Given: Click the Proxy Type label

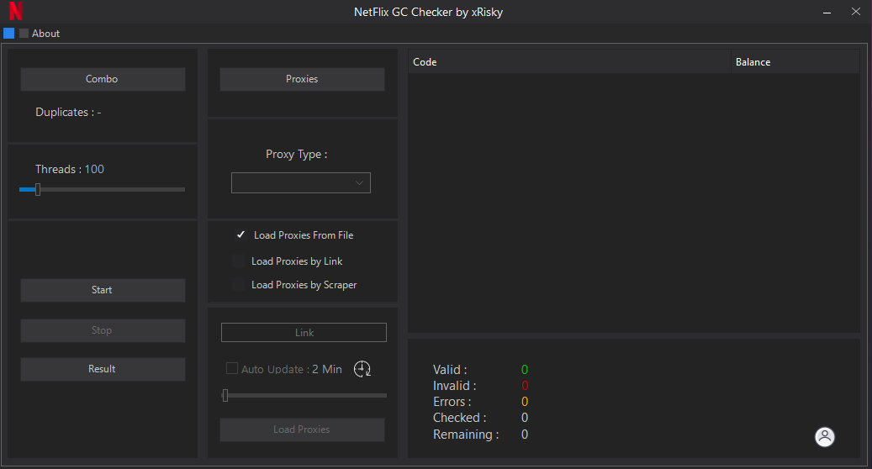Looking at the screenshot, I should (297, 155).
